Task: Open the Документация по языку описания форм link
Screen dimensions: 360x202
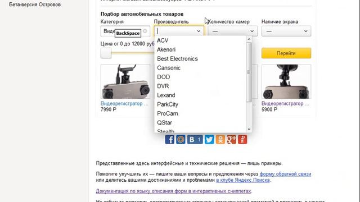Action: (173, 191)
